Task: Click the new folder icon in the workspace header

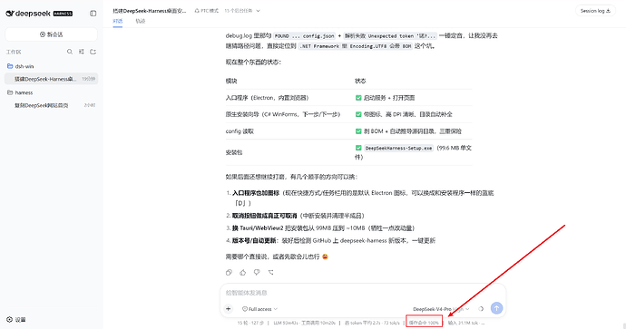Action: point(93,52)
